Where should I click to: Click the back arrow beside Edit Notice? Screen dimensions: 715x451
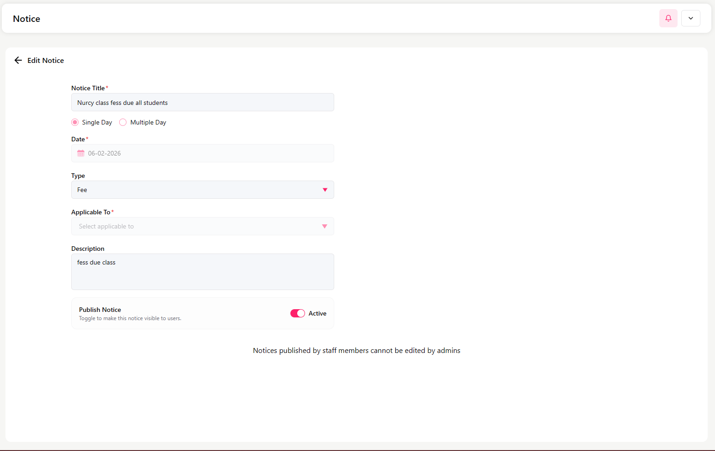[18, 60]
